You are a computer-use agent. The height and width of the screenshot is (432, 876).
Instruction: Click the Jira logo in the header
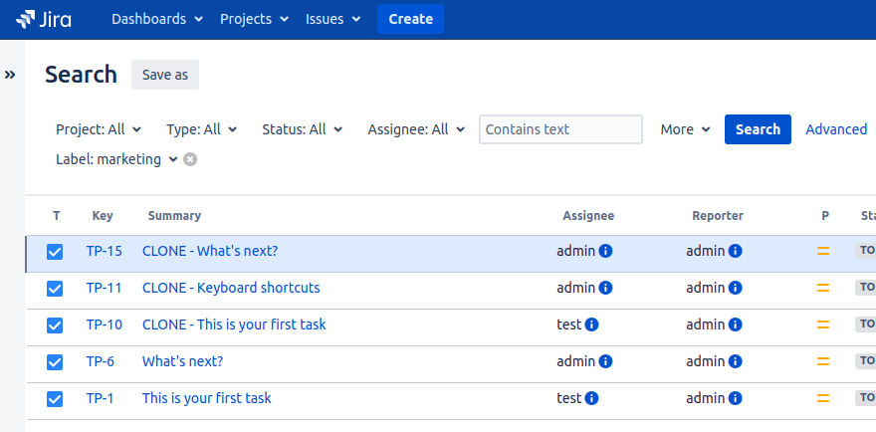44,19
